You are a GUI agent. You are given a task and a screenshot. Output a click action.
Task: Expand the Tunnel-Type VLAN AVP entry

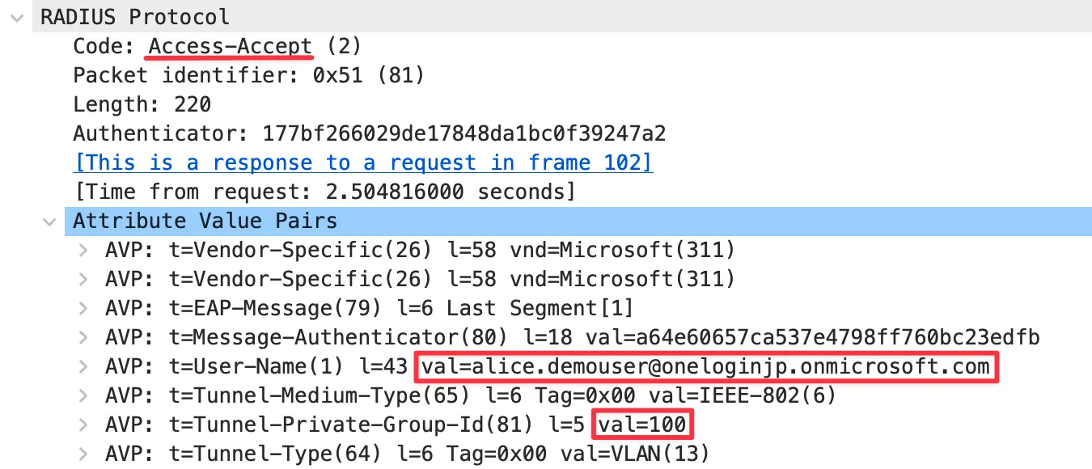pyautogui.click(x=83, y=454)
